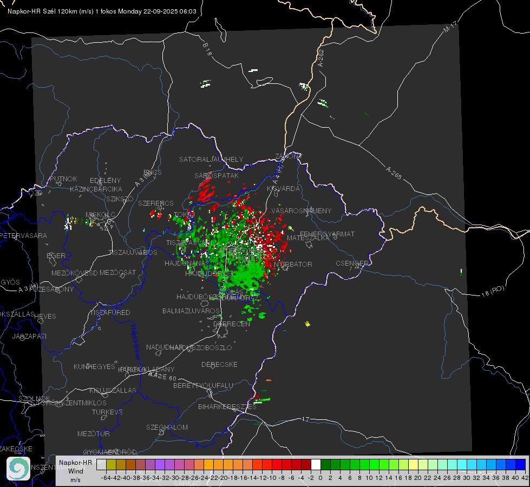This screenshot has width=530, height=487.
Task: Click the EGER city label
Action: click(x=56, y=255)
